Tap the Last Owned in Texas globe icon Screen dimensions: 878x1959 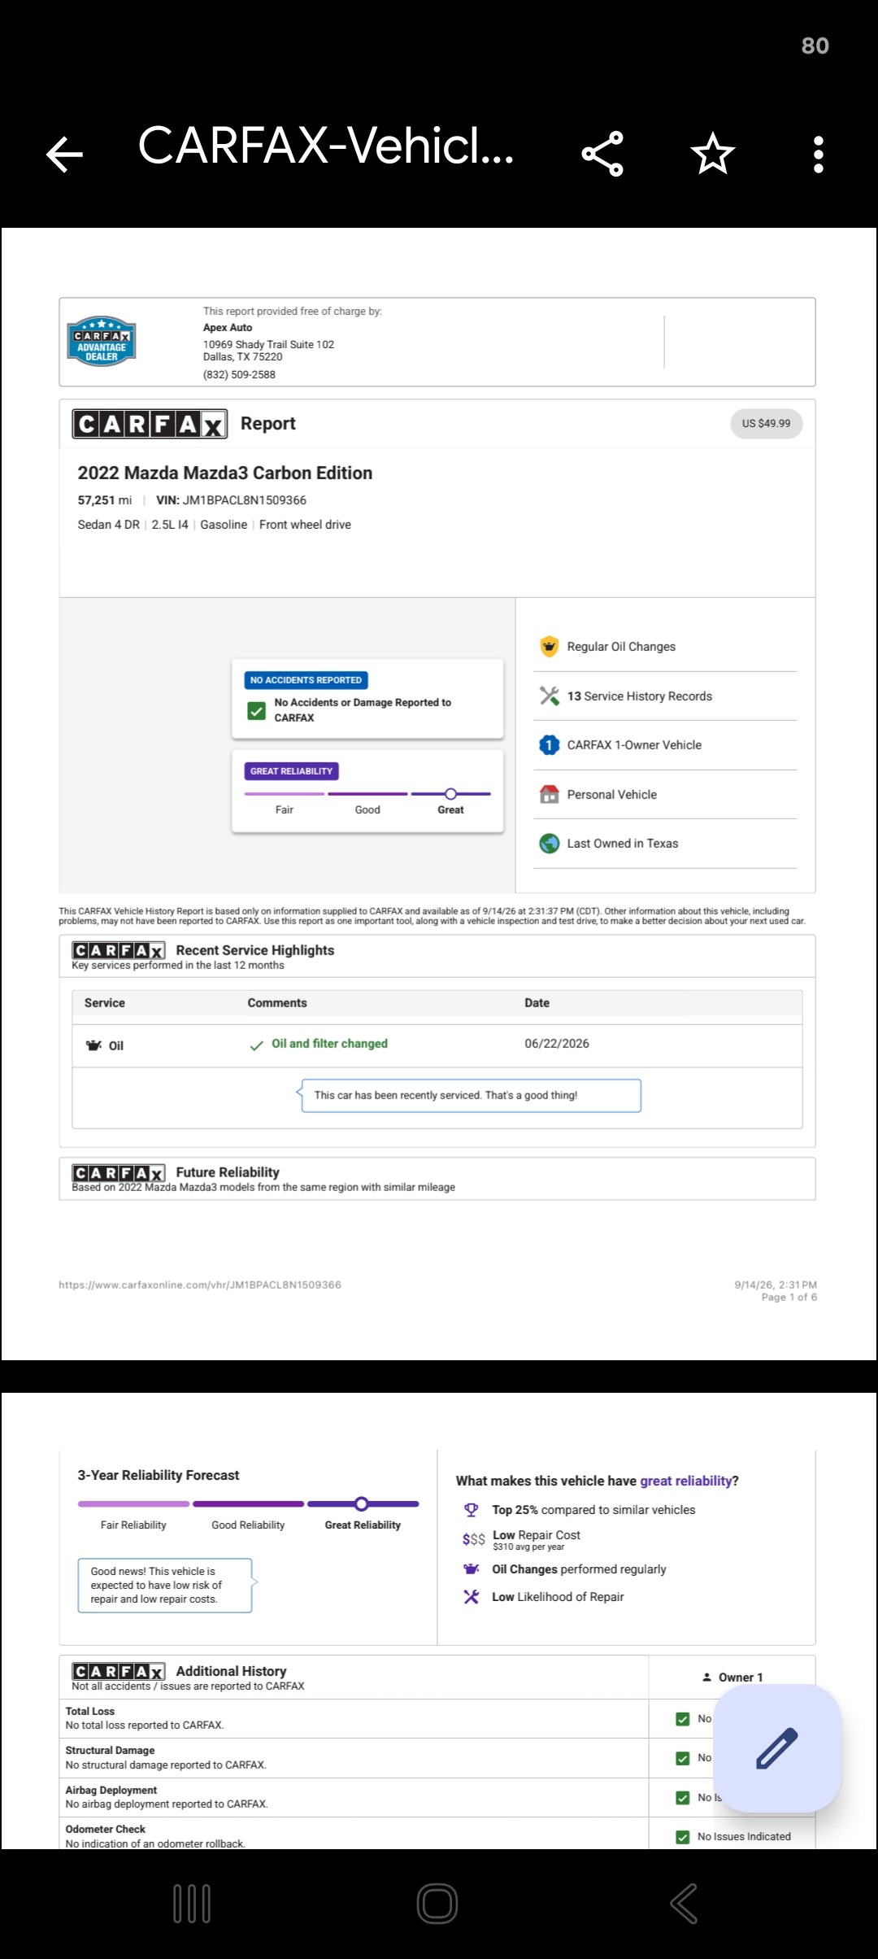550,844
